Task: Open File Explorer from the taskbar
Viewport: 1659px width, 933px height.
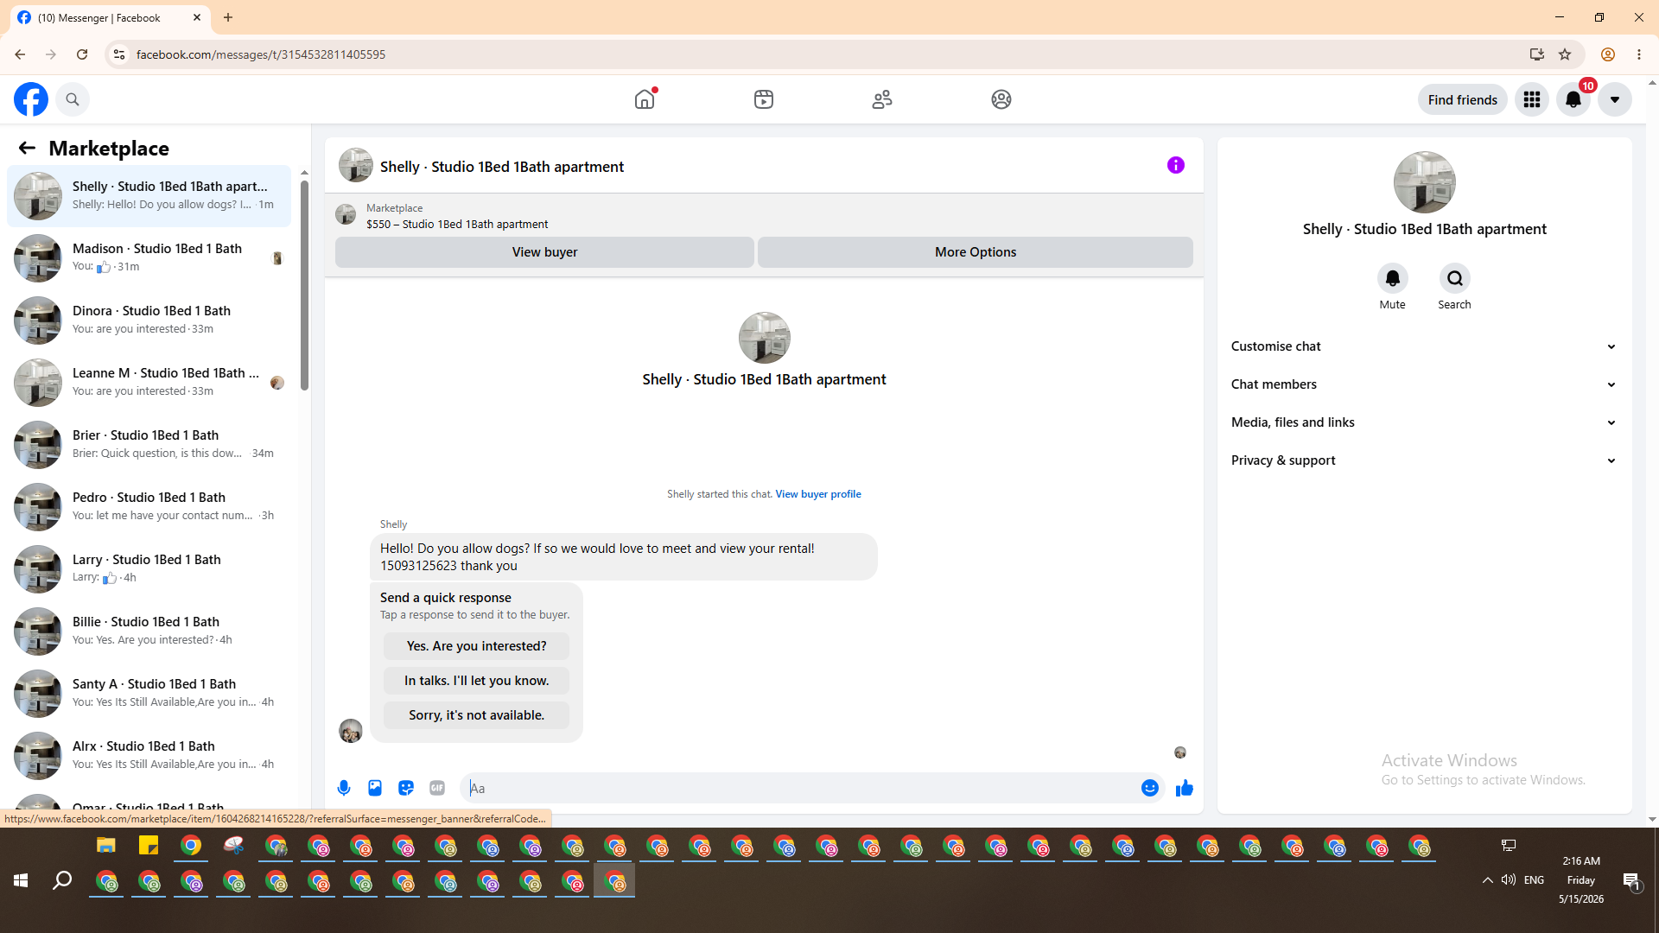Action: point(106,846)
